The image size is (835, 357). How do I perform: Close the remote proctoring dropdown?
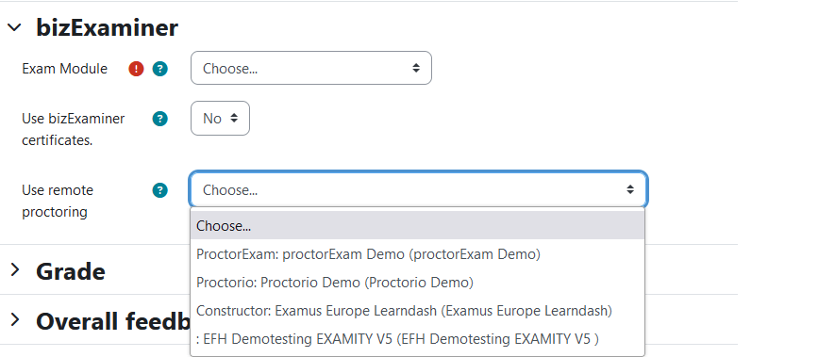(x=419, y=189)
